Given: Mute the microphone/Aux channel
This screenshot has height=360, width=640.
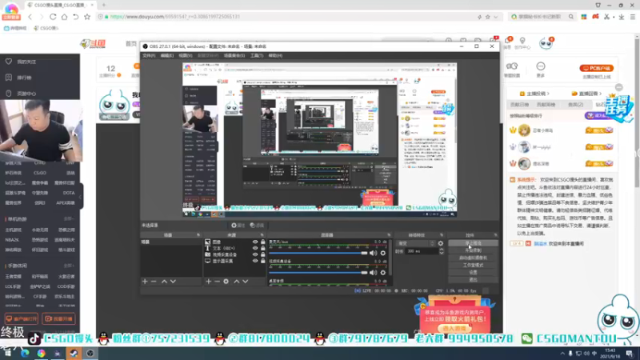Looking at the screenshot, I should [373, 253].
